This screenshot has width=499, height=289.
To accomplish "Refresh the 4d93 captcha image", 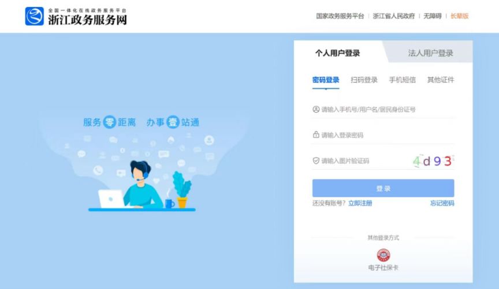I will (x=433, y=161).
